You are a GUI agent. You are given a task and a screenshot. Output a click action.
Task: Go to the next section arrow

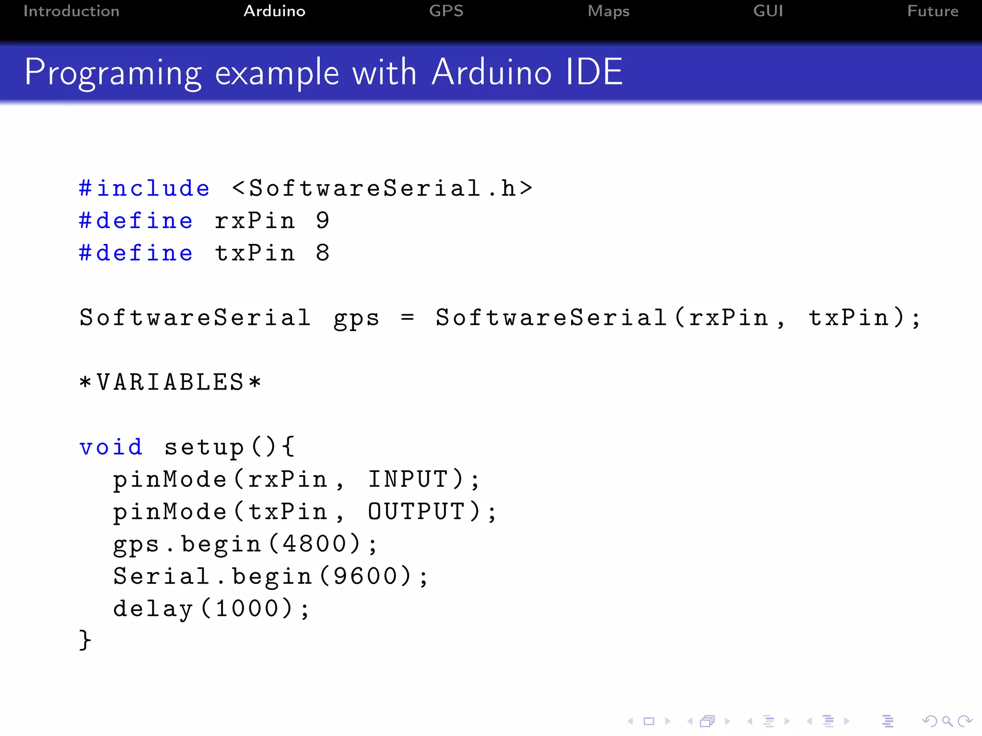[847, 721]
